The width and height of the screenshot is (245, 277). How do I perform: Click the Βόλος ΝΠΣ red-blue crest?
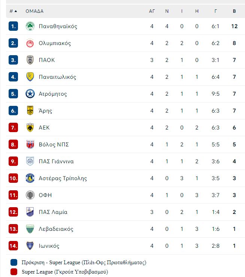(30, 145)
